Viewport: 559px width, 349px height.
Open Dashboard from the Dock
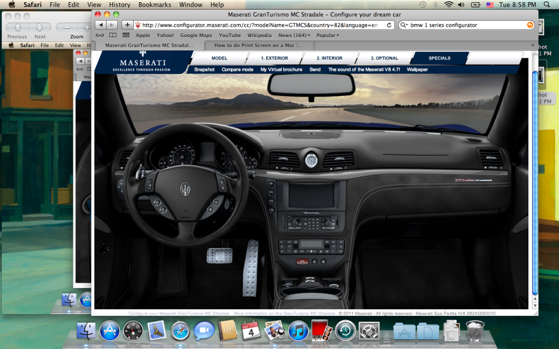133,331
